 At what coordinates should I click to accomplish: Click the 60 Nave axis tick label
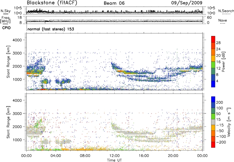pyautogui.click(x=209, y=18)
